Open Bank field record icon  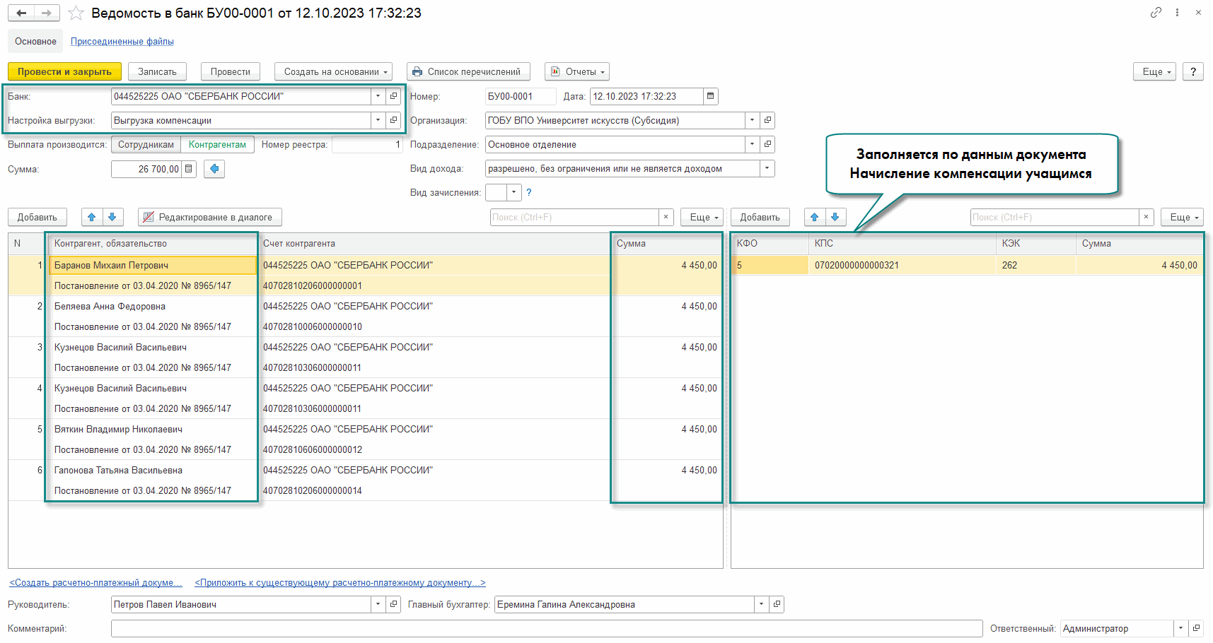click(x=394, y=96)
